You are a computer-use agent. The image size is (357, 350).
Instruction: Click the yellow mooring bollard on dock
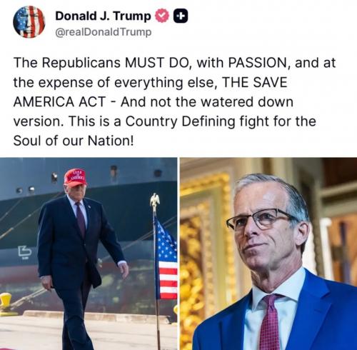pos(6,304)
